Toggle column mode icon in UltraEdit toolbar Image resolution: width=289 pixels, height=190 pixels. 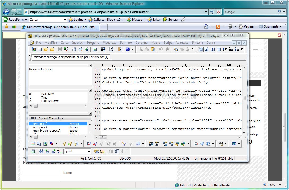(119, 49)
